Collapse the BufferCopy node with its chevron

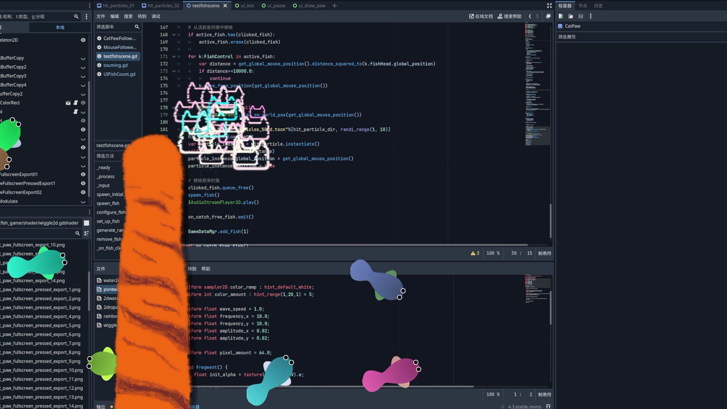(83, 59)
